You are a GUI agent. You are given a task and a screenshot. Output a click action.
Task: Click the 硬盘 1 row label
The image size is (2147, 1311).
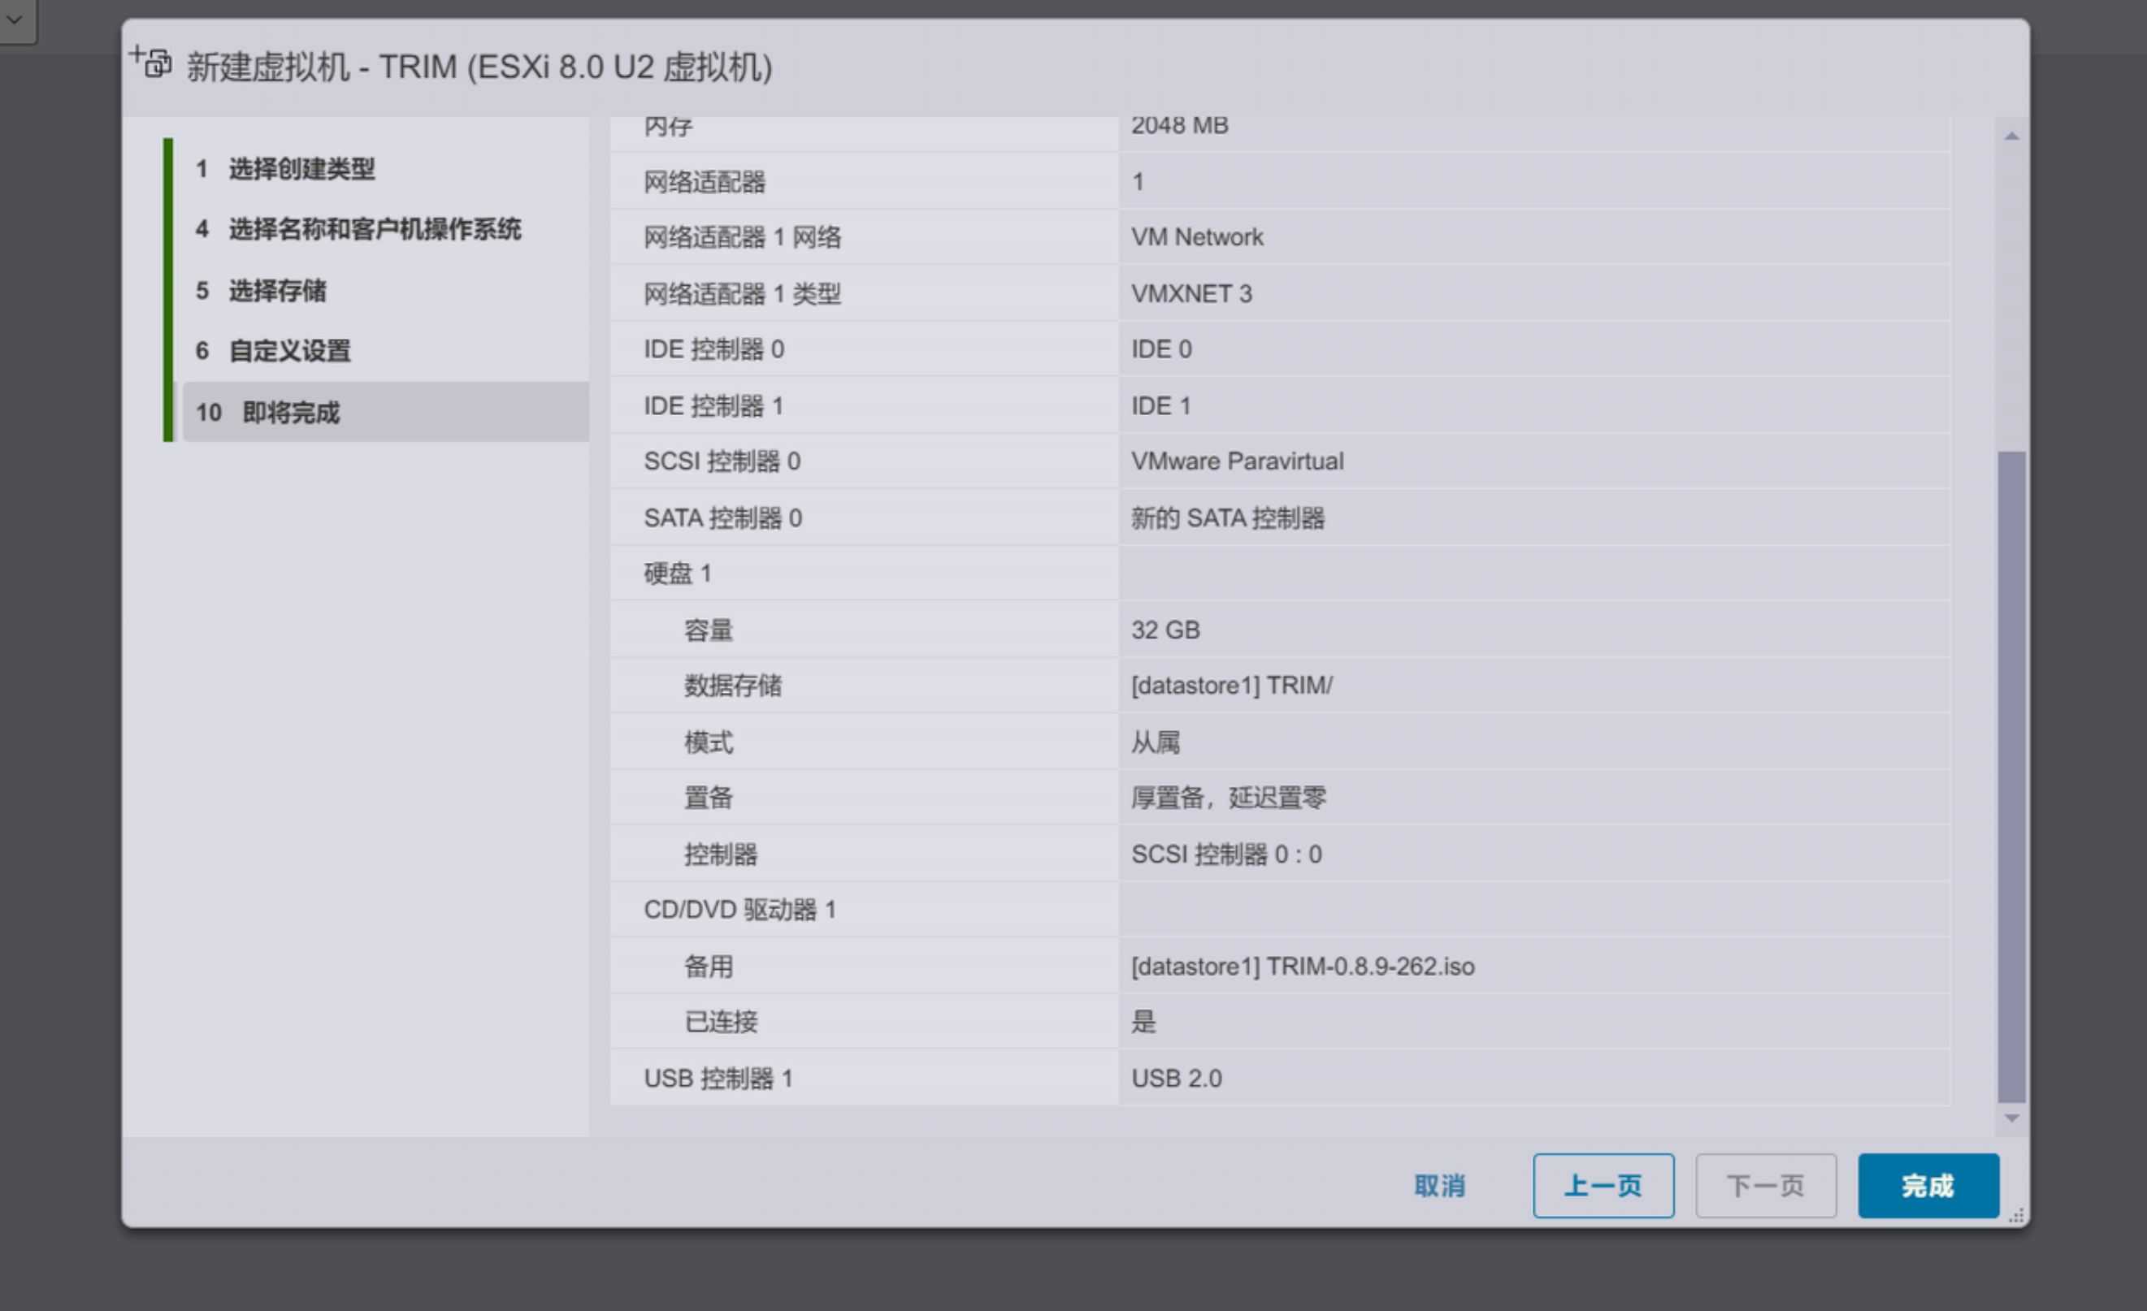677,573
